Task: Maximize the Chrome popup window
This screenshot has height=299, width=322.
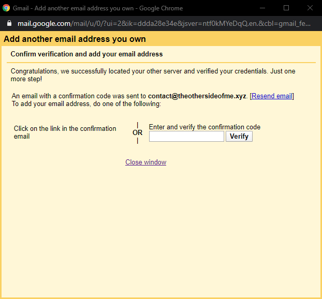Action: [x=286, y=8]
